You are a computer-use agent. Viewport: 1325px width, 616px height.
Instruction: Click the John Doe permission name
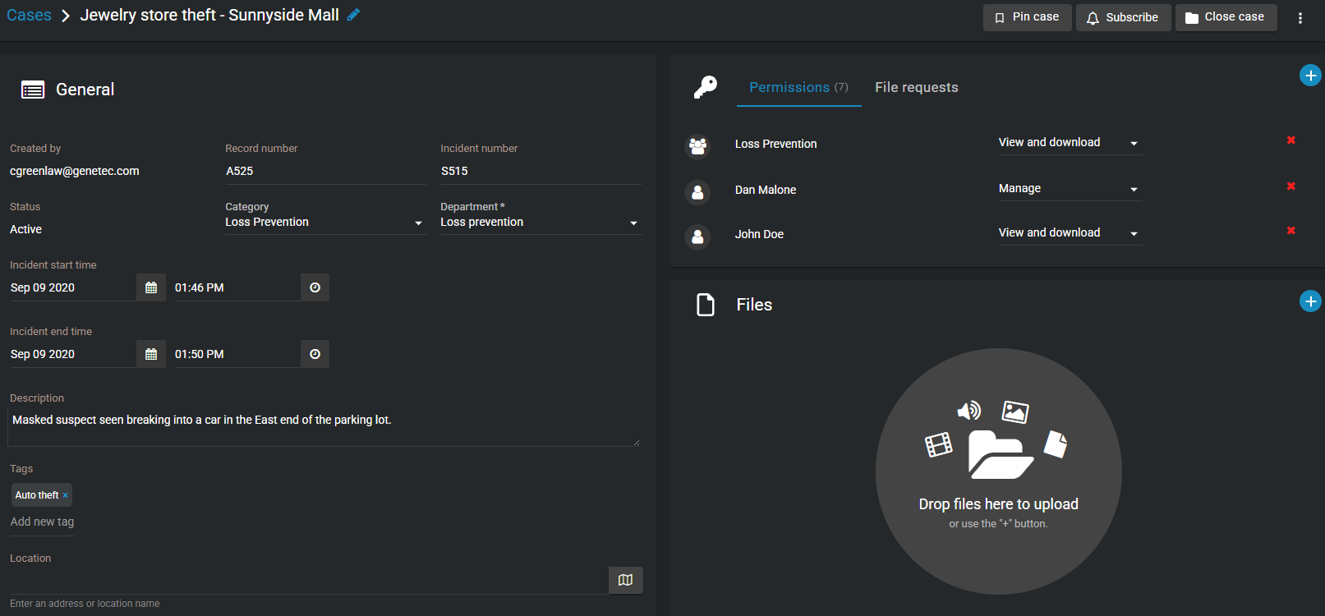pyautogui.click(x=759, y=235)
